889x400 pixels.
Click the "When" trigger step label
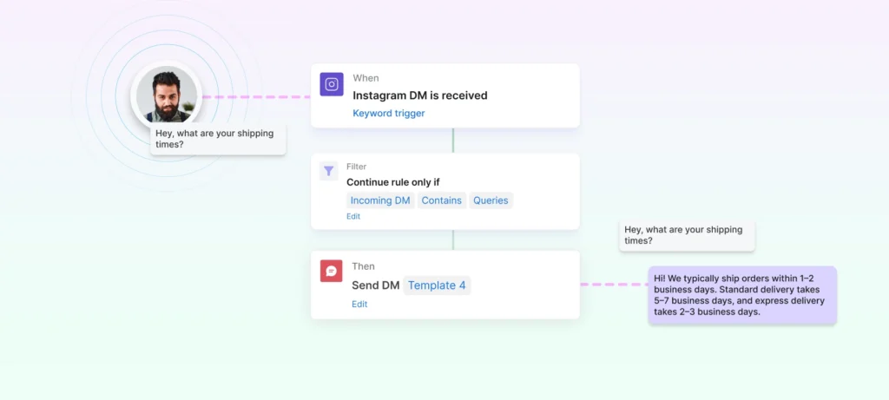365,78
